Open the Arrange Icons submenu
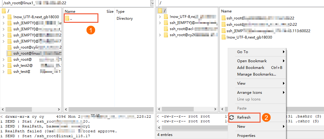 [257, 93]
